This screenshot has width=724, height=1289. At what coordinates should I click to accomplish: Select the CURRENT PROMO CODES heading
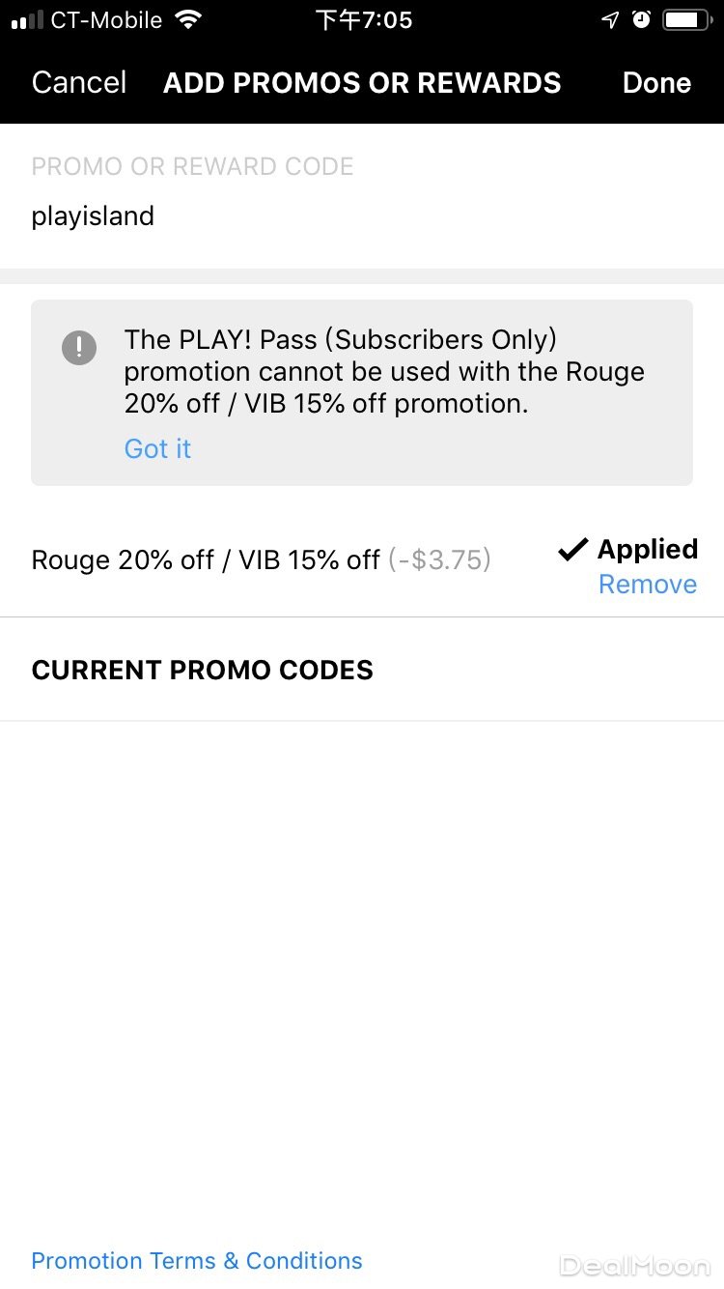(203, 671)
